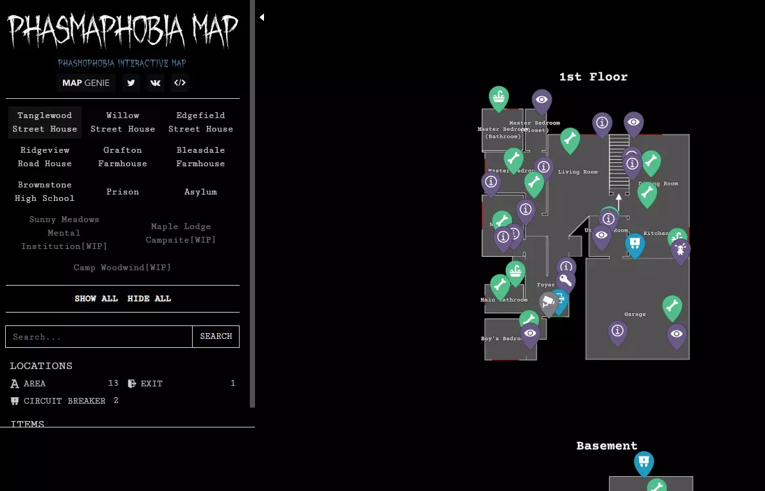Click the purple eye marker above Master Bedroom Closet

541,101
